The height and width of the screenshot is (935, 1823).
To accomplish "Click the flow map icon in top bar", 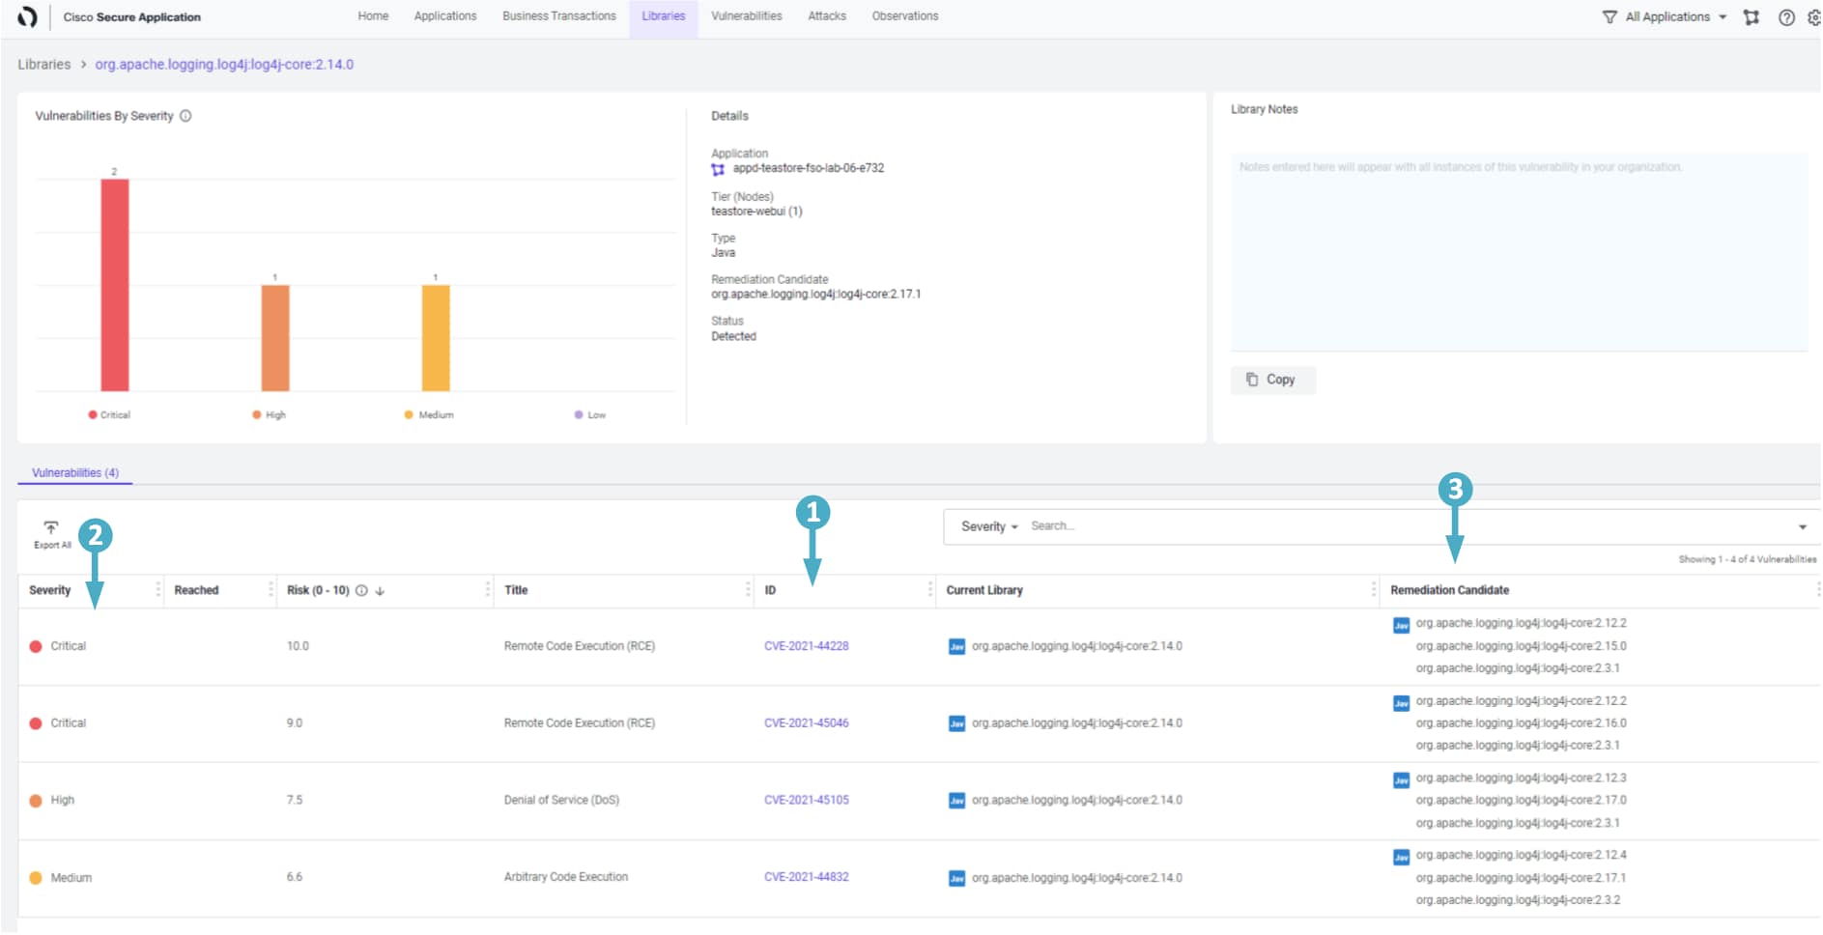I will coord(1751,17).
